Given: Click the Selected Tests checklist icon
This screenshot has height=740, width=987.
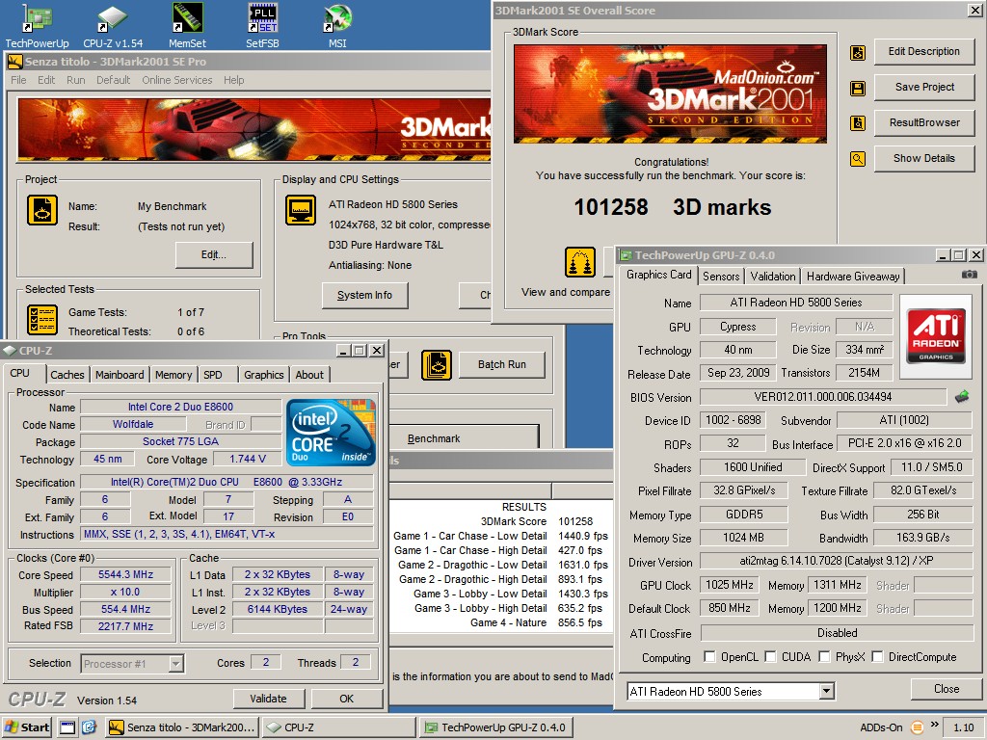Looking at the screenshot, I should click(42, 320).
